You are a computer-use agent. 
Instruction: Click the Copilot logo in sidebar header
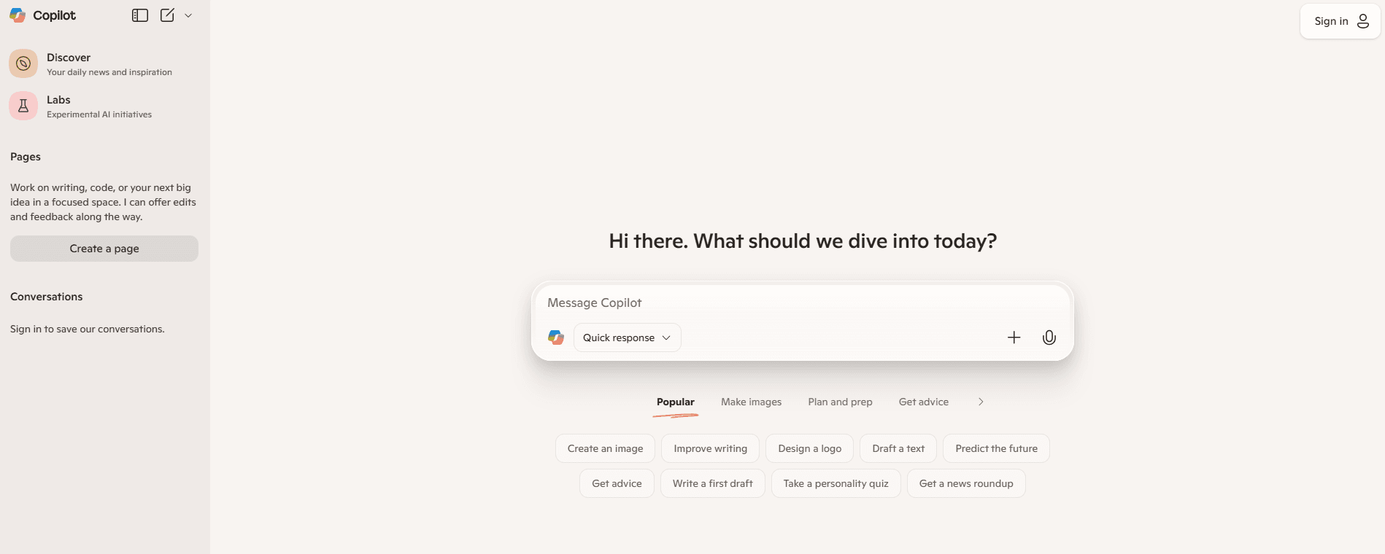(x=42, y=15)
